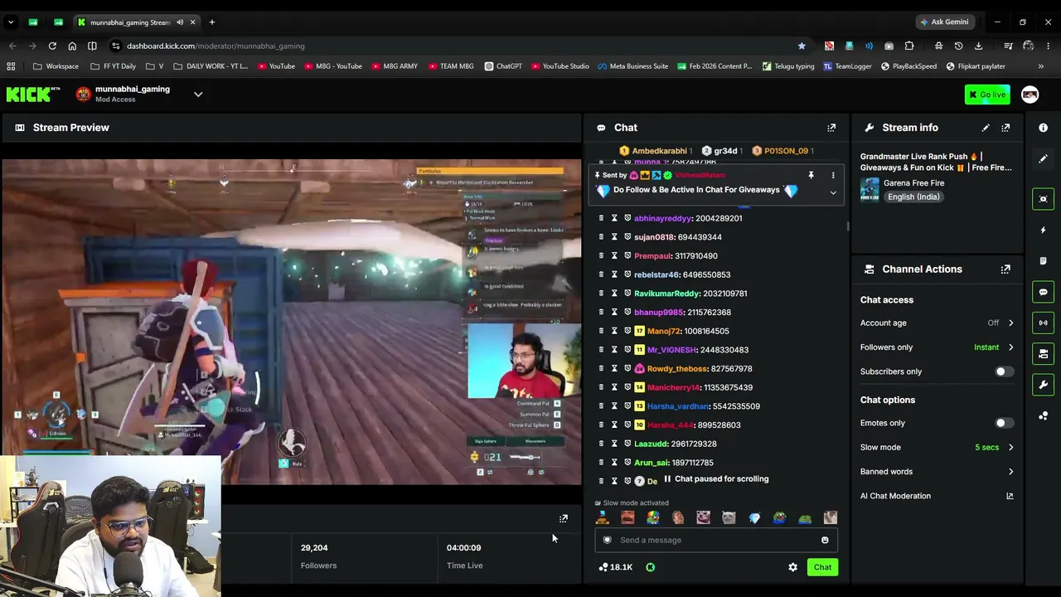Toggle Subscribers only chat
The height and width of the screenshot is (597, 1061).
(x=1003, y=371)
